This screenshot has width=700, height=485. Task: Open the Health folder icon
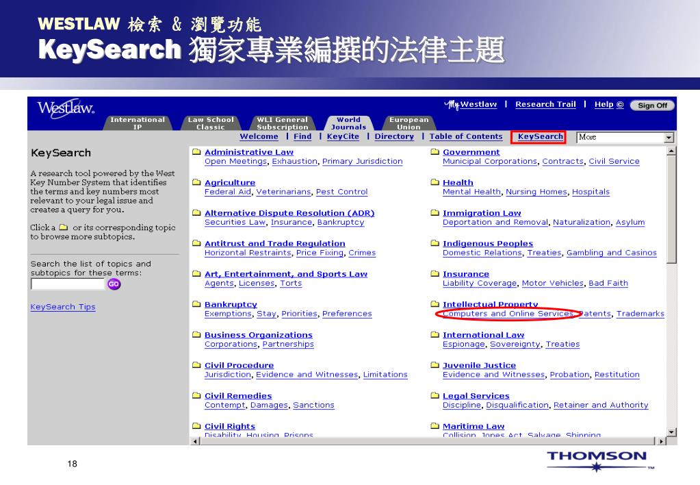(435, 182)
